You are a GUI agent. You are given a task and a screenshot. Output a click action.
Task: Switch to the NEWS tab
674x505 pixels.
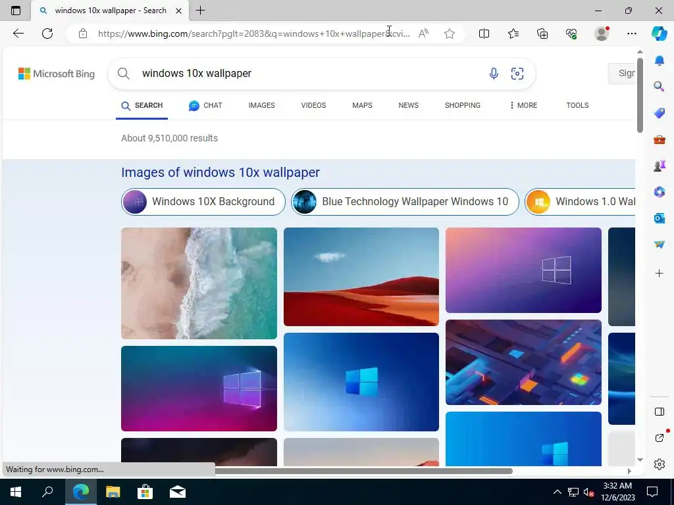pos(408,105)
